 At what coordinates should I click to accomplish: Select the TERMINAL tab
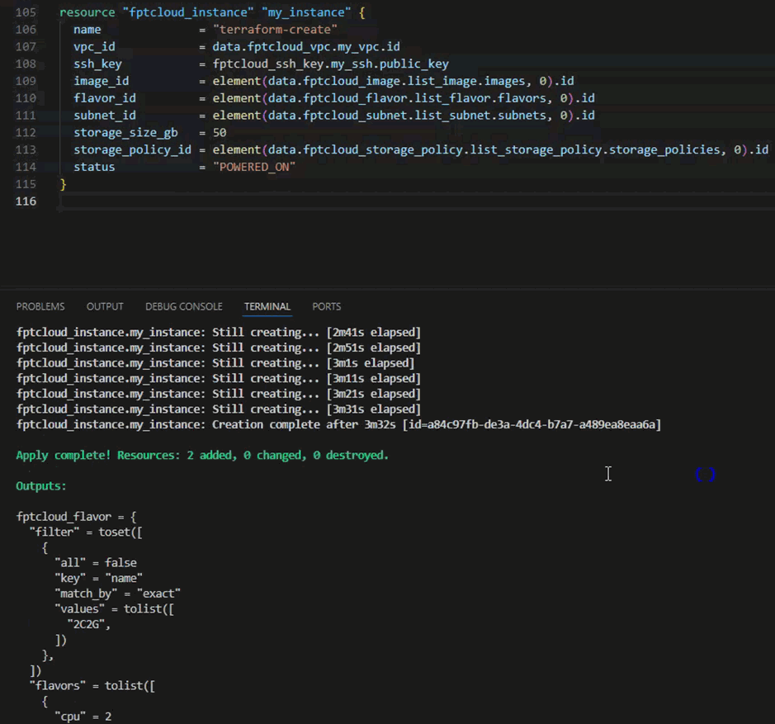(x=267, y=306)
